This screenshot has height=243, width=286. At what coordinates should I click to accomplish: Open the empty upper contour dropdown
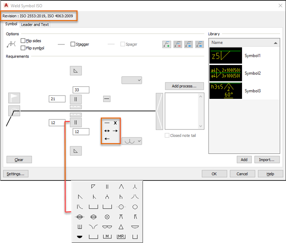[x=132, y=80]
